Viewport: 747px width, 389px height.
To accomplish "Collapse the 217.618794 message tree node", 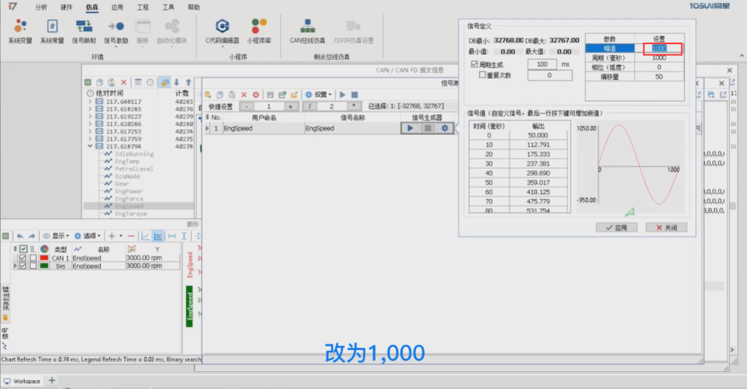I will click(90, 146).
